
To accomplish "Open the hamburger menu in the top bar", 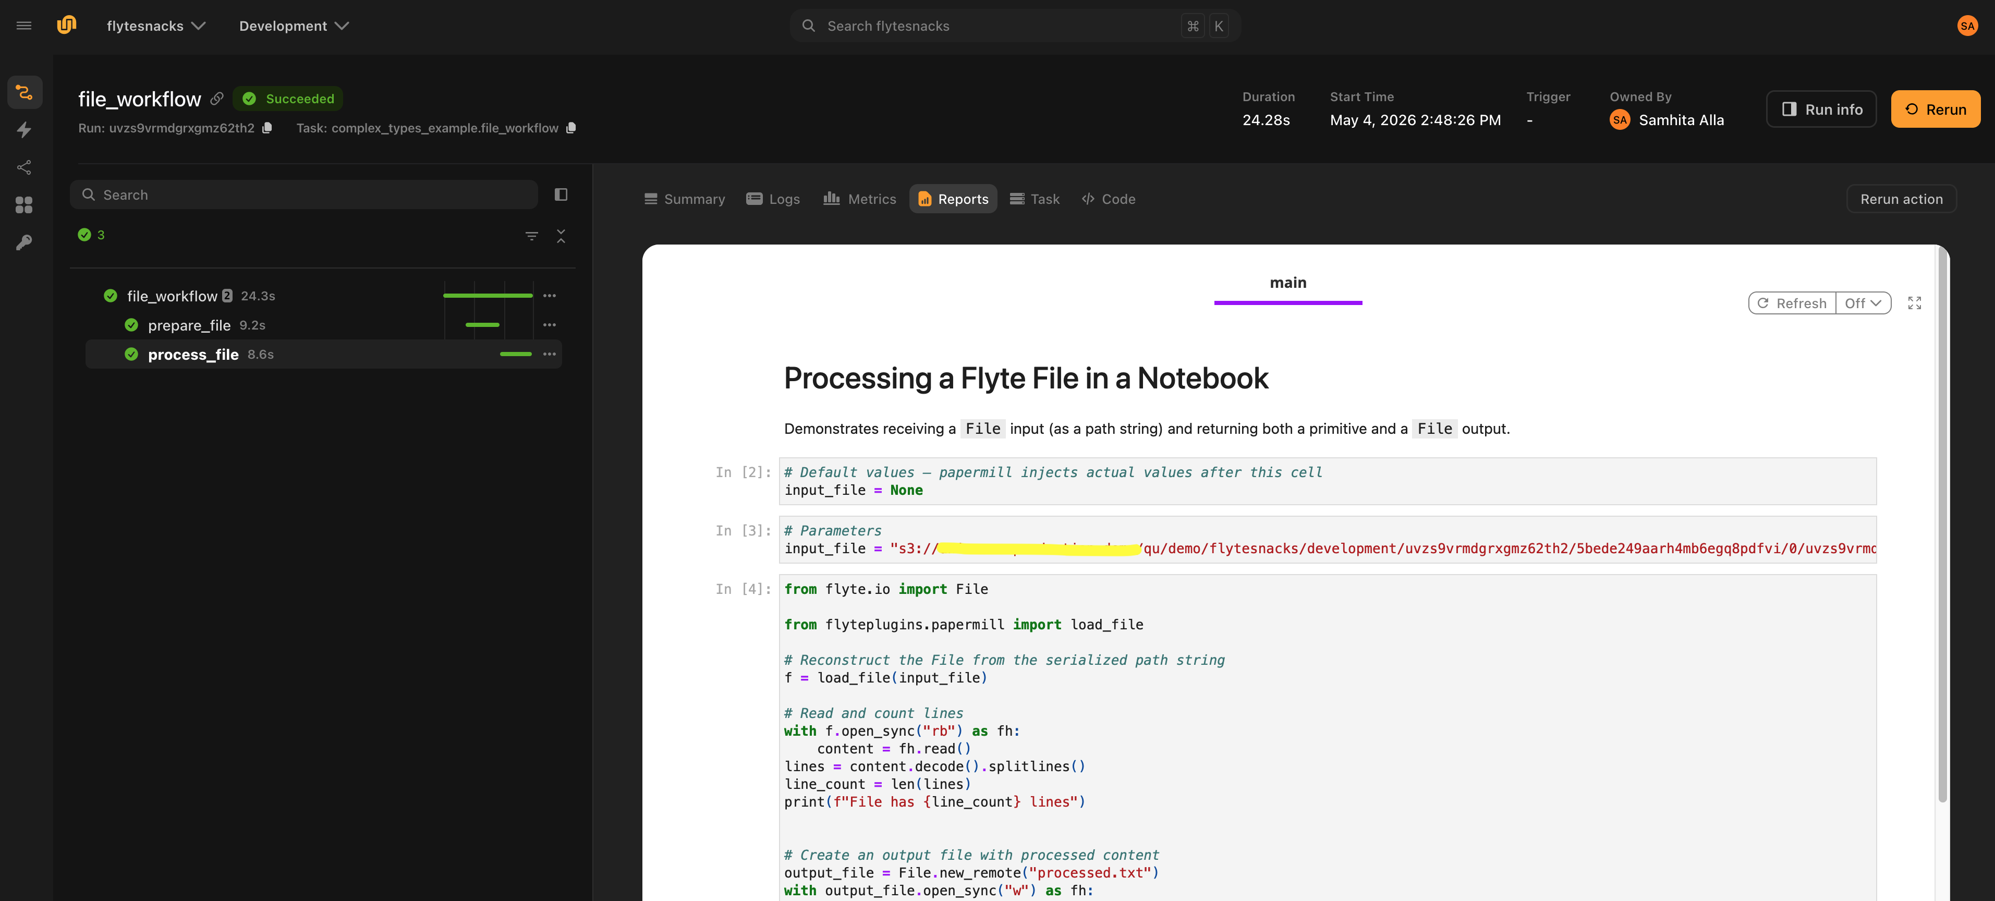I will coord(24,26).
